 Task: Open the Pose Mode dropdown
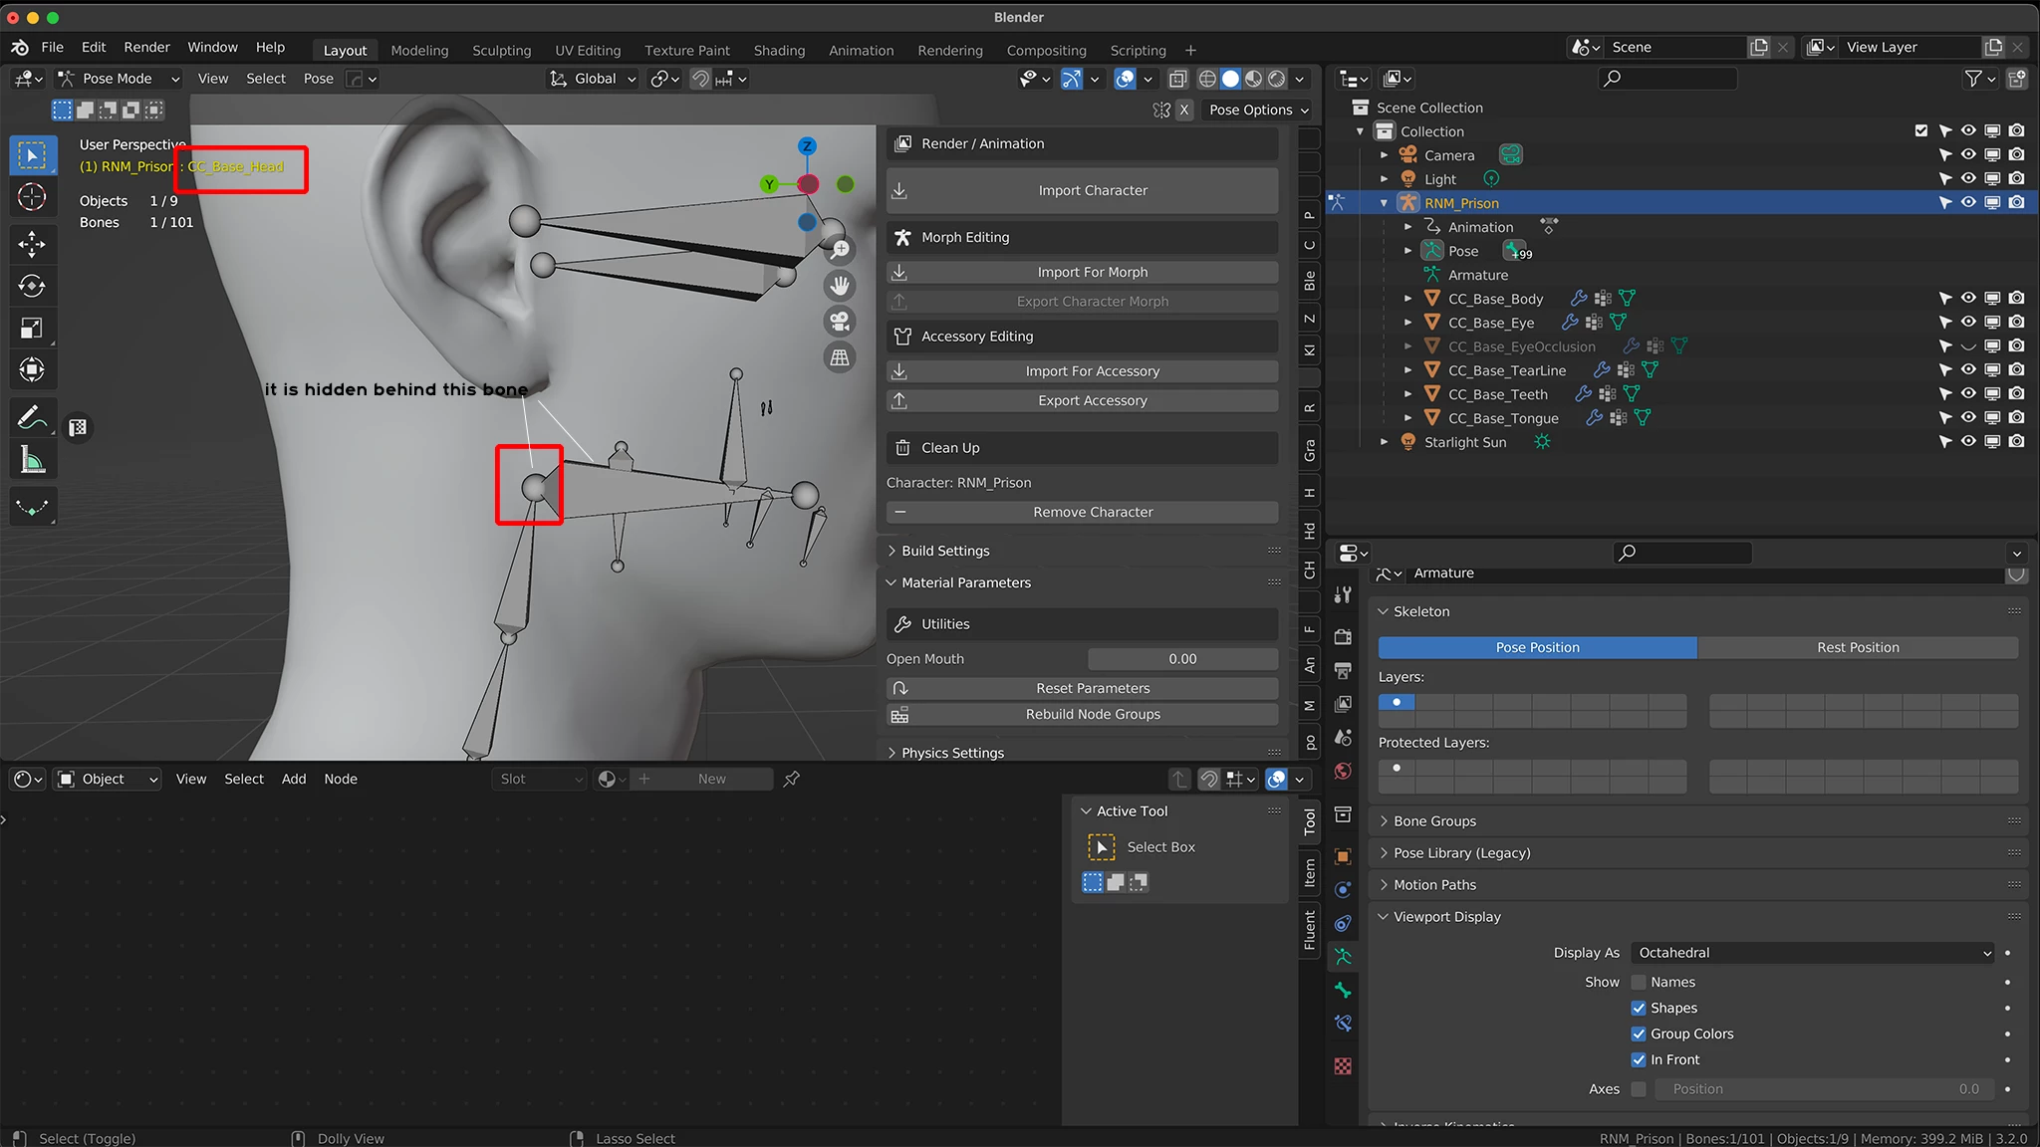[118, 79]
